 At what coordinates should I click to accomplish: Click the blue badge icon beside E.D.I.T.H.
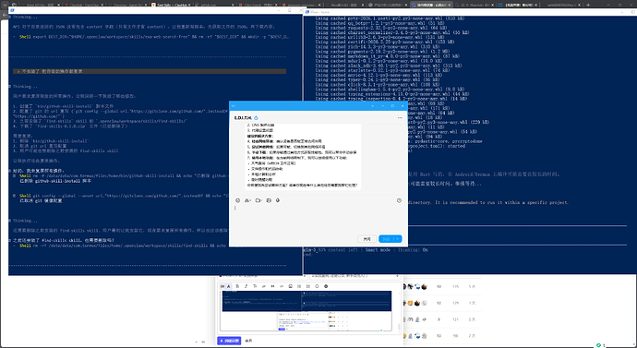click(x=256, y=118)
